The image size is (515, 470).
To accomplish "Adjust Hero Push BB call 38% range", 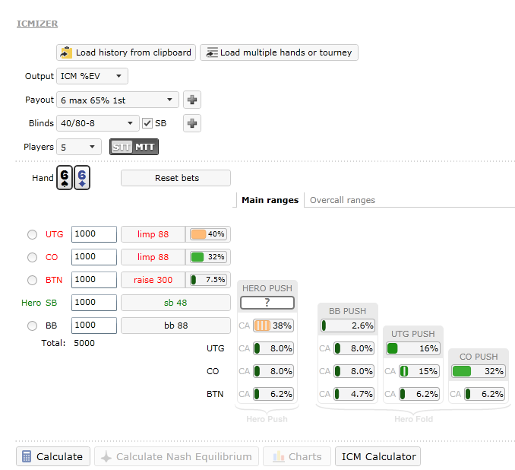I will tap(273, 326).
